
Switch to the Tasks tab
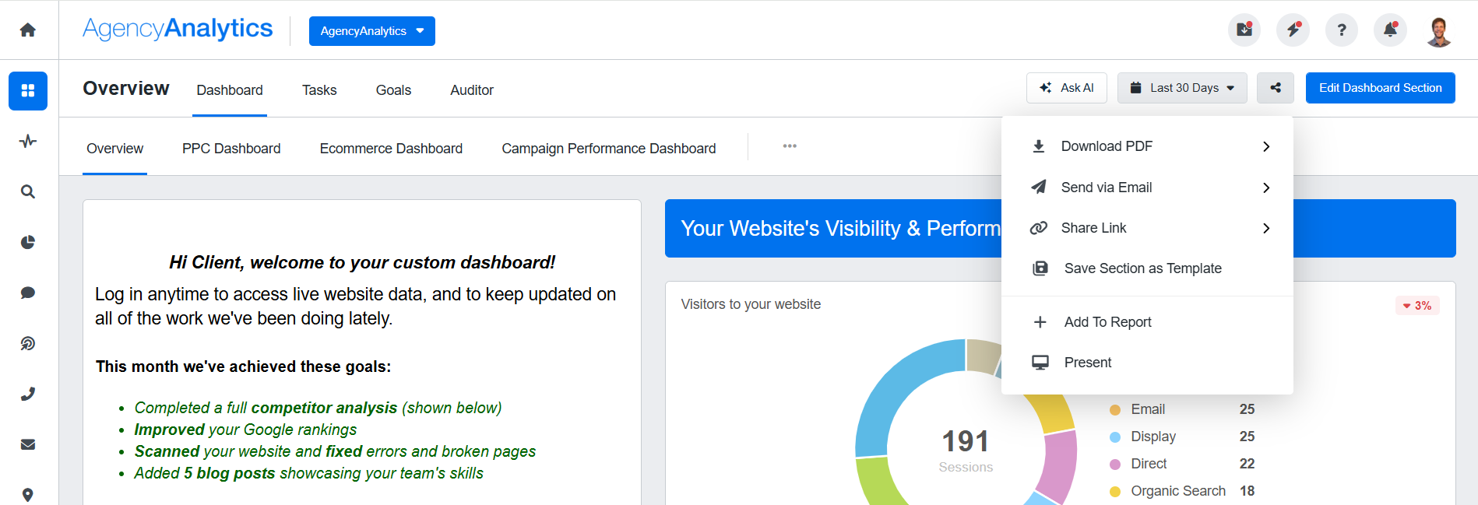[x=319, y=90]
